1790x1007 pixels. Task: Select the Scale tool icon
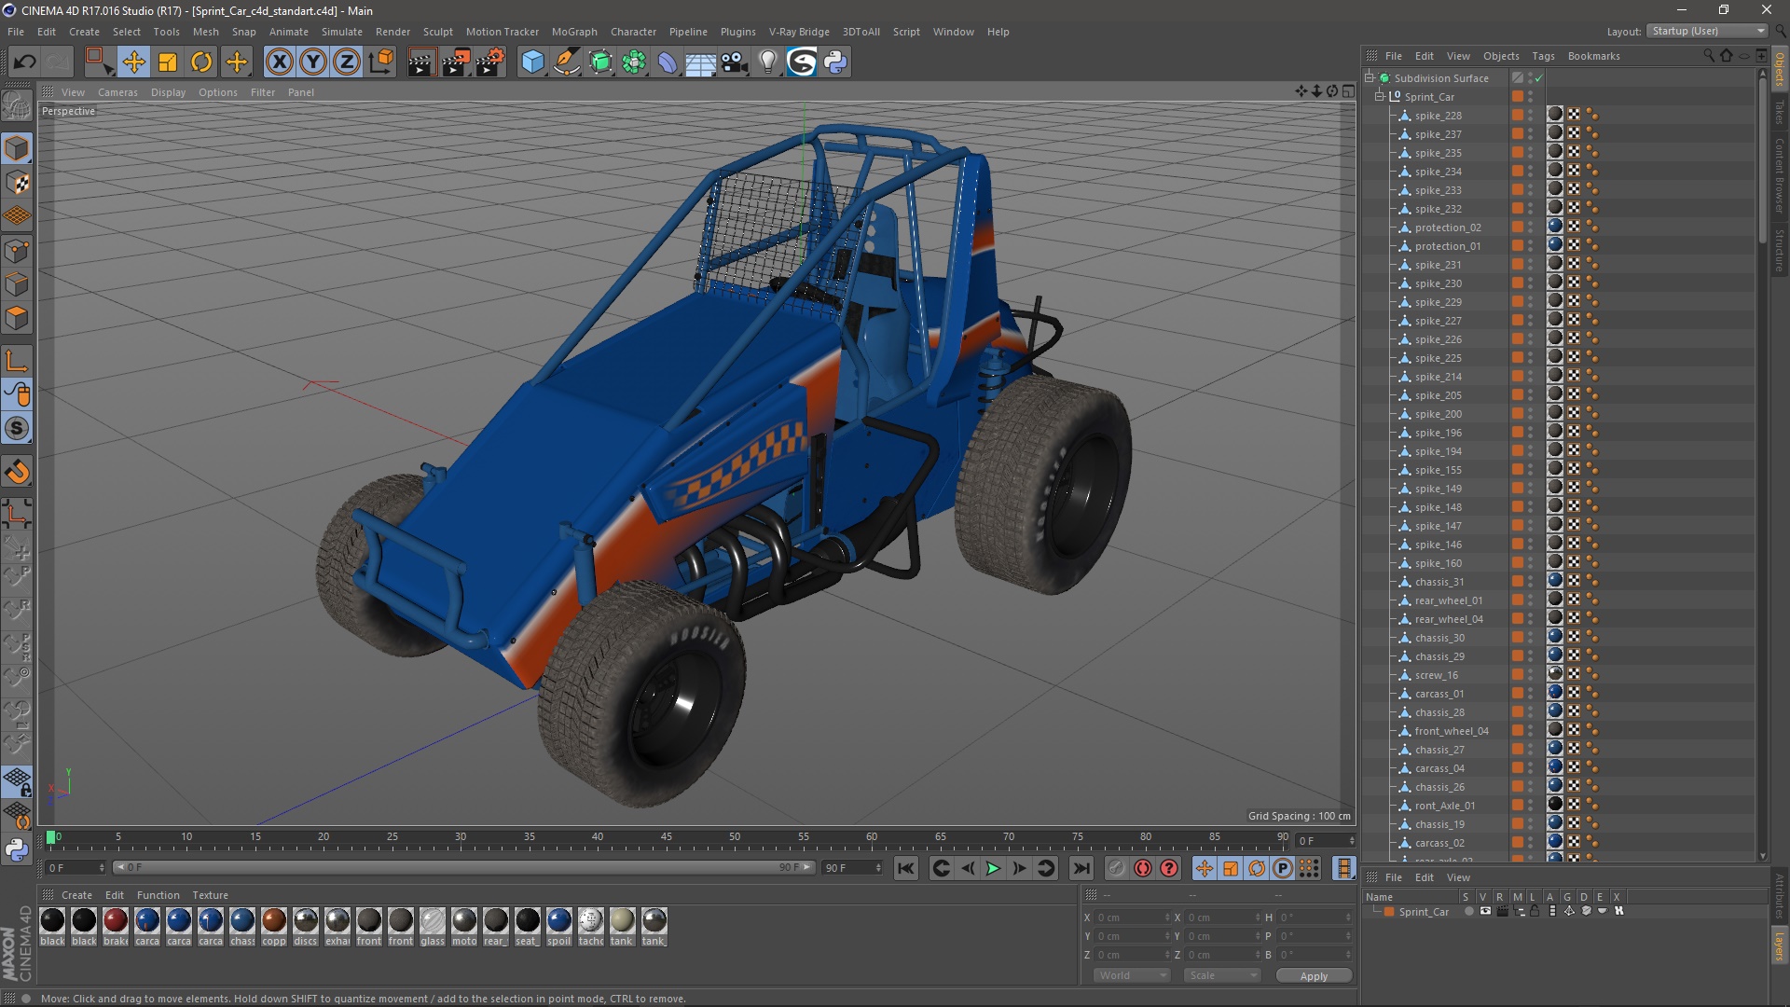pos(168,62)
